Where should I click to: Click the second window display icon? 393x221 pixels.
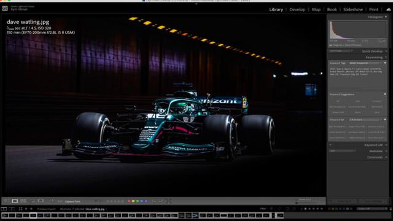point(12,209)
